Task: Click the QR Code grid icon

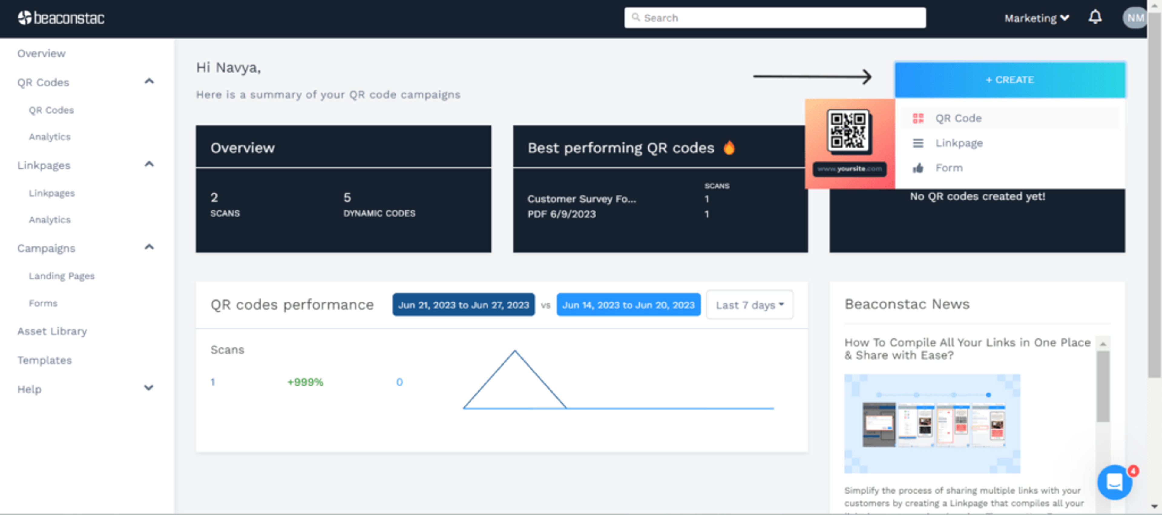Action: click(x=917, y=118)
